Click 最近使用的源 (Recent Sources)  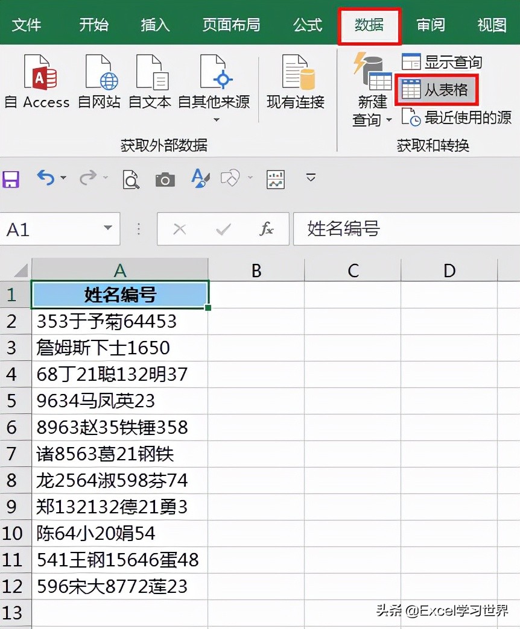(x=457, y=117)
